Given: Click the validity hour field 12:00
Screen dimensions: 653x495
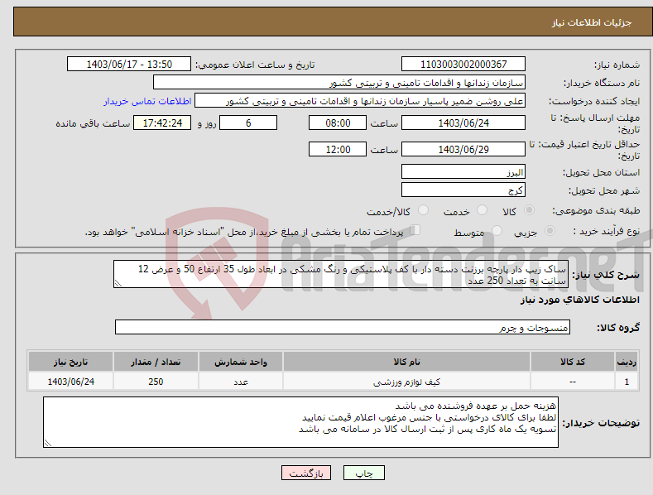Looking at the screenshot, I should 338,149.
